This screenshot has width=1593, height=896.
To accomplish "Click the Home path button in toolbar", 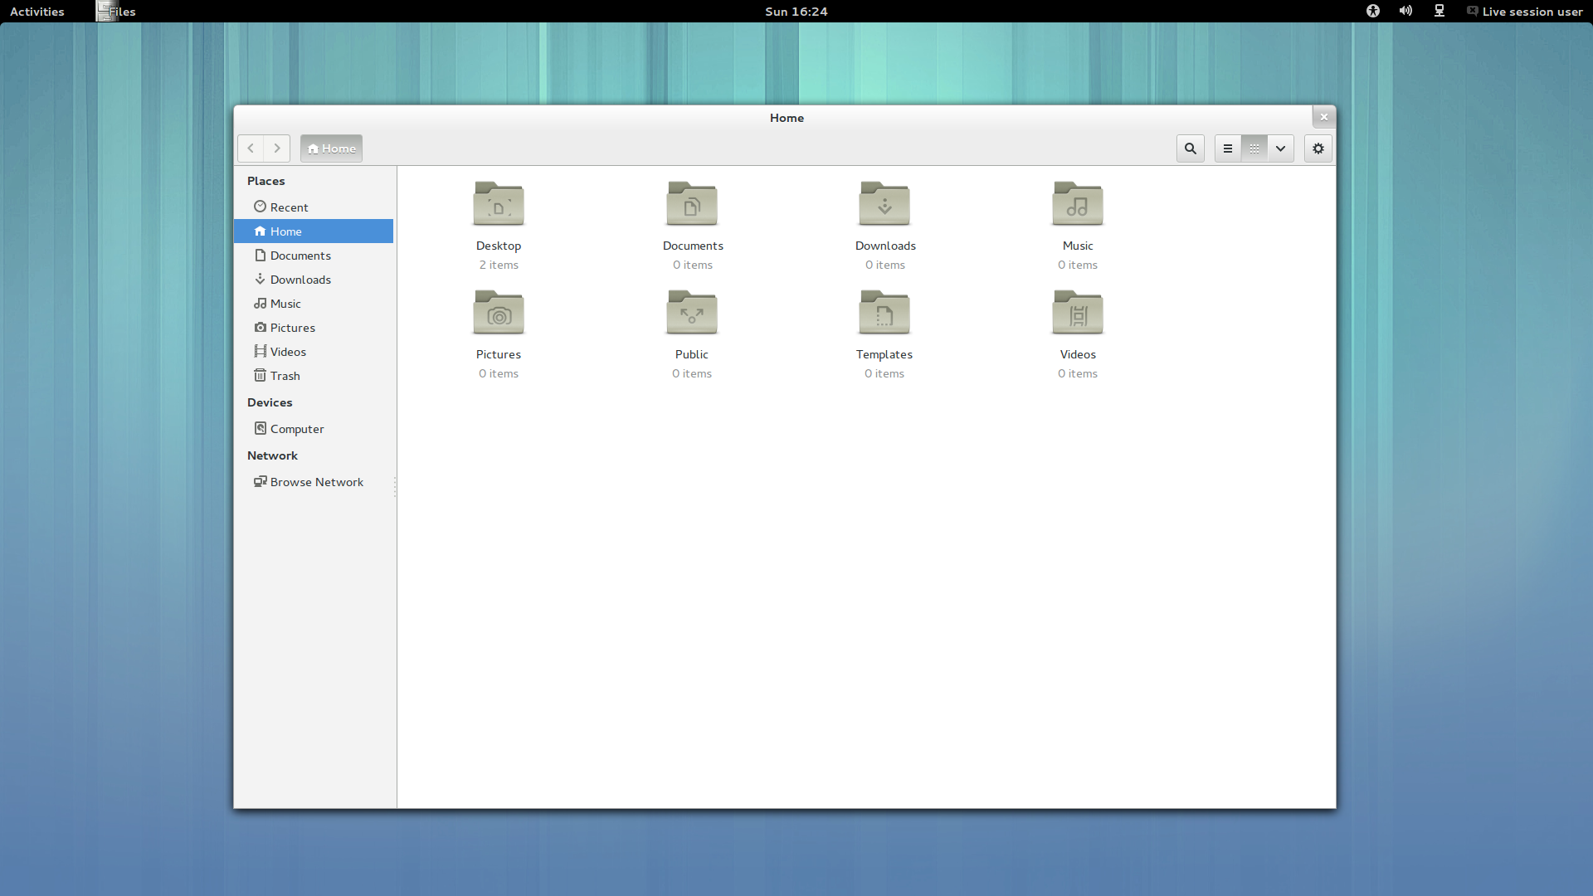I will coord(330,148).
